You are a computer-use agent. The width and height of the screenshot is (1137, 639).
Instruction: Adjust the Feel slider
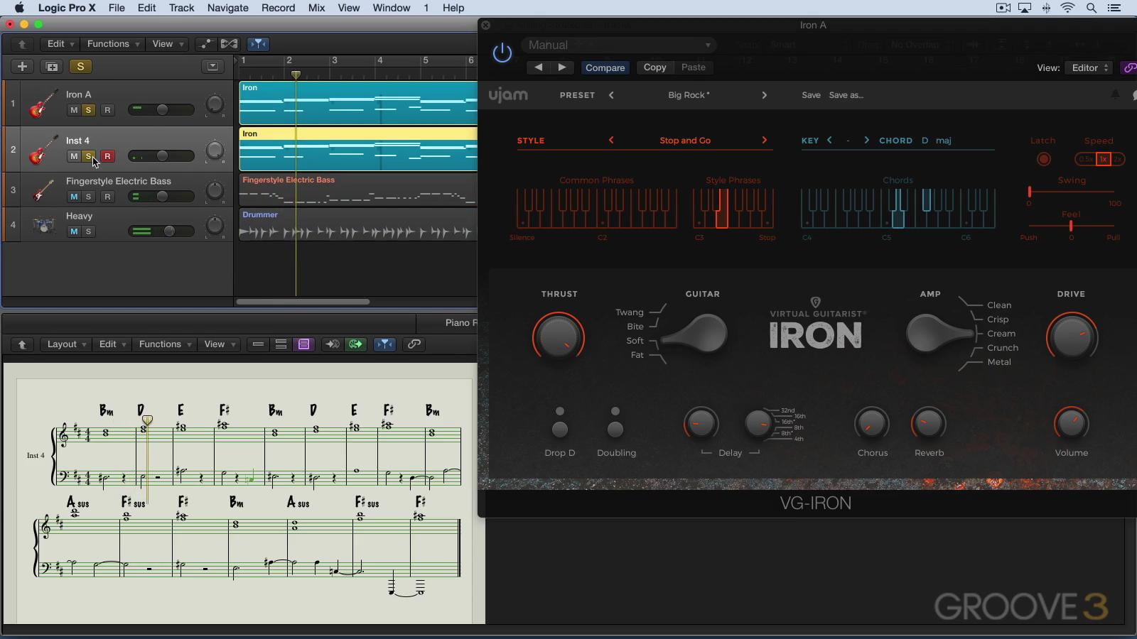coord(1071,226)
